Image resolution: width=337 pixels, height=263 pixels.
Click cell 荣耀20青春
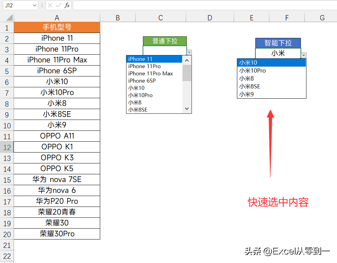coord(57,212)
